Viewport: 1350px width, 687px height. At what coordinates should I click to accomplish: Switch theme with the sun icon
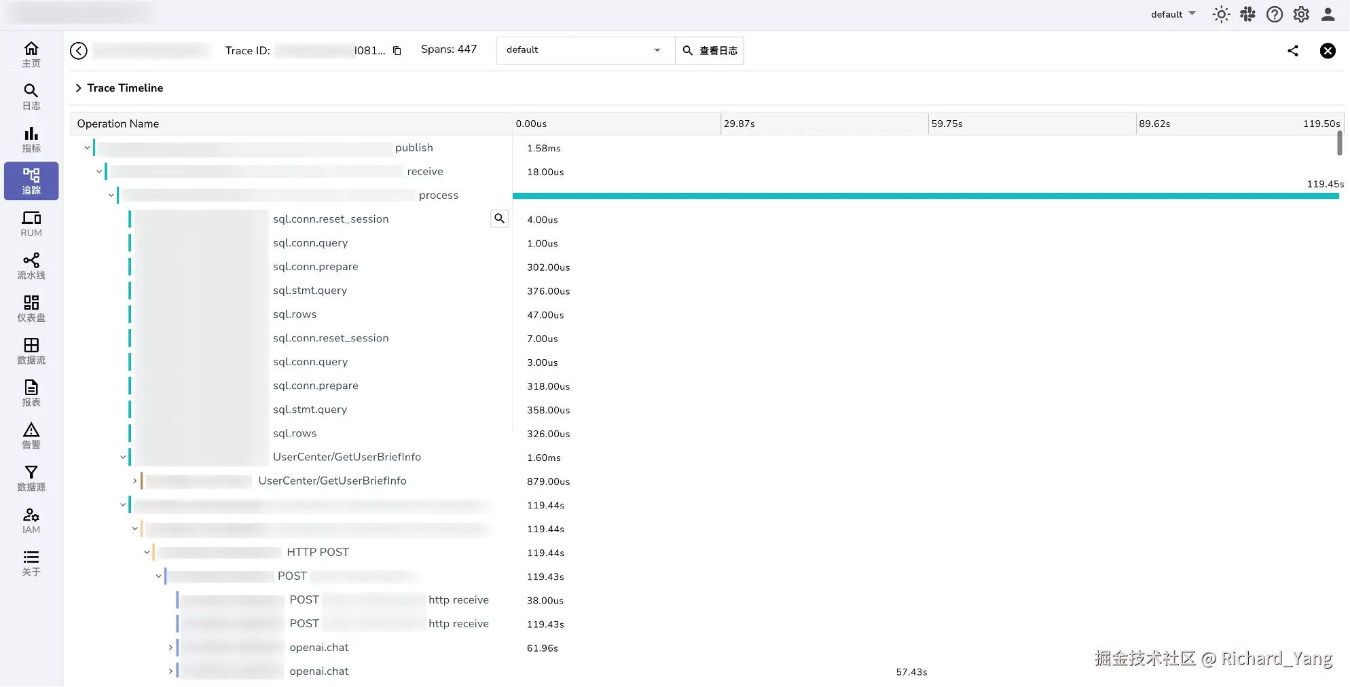click(1221, 14)
